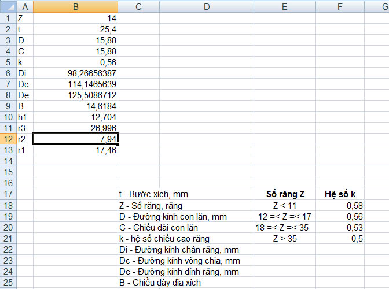Click label cell 't' in column A
Viewport: 389px width, 289px height.
tap(25, 29)
